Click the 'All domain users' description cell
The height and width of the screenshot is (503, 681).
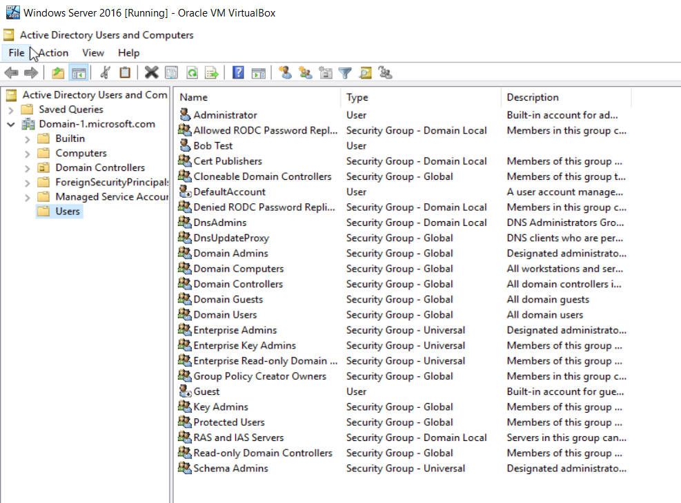pos(544,314)
